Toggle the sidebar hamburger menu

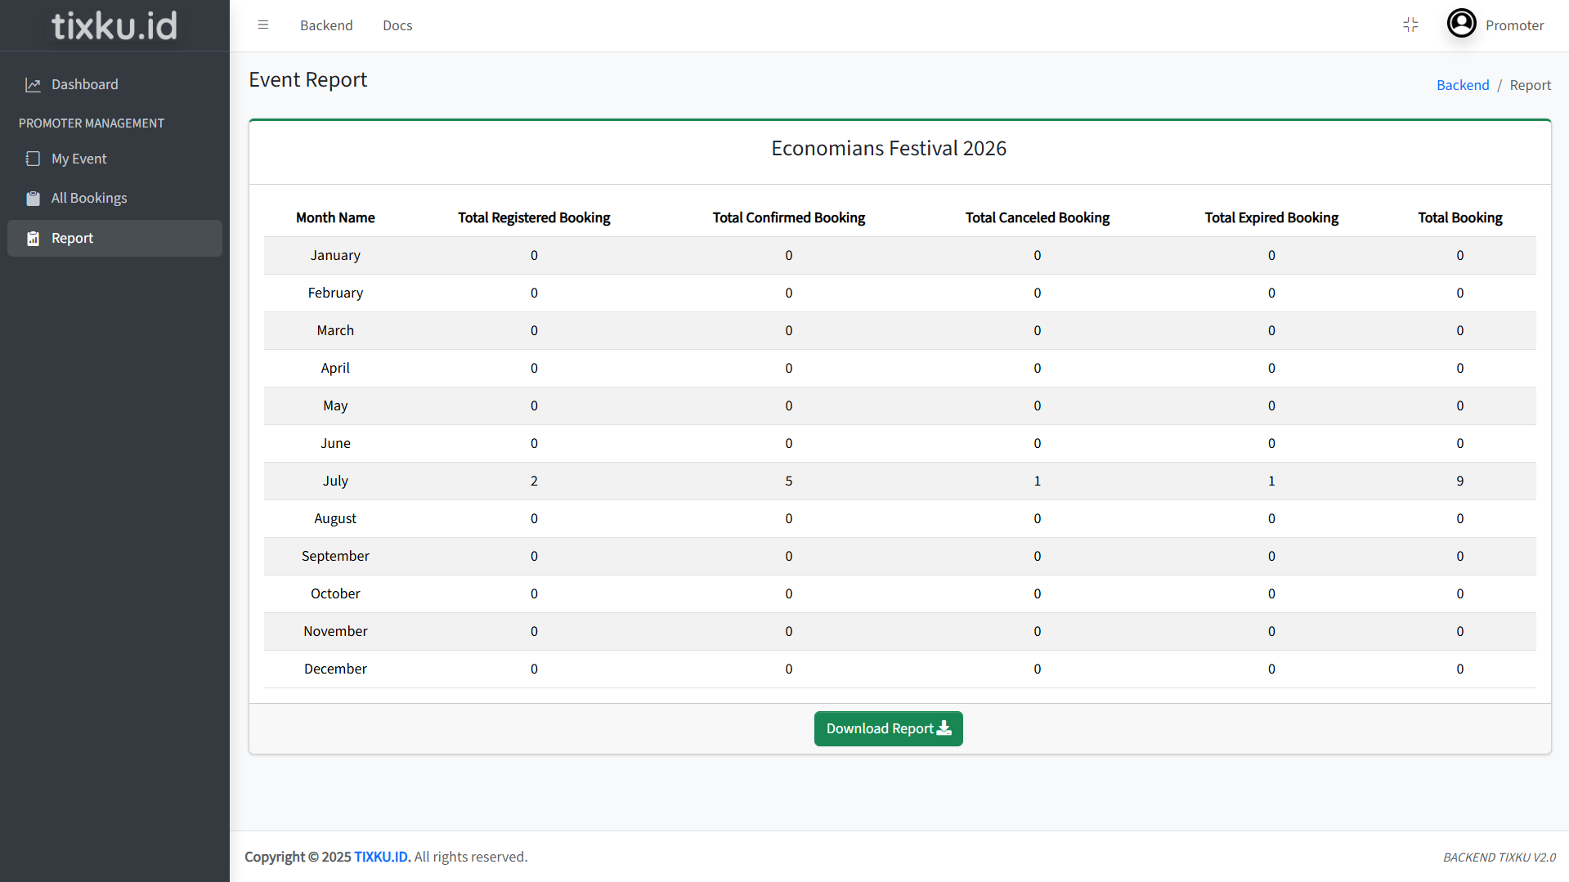(x=263, y=25)
